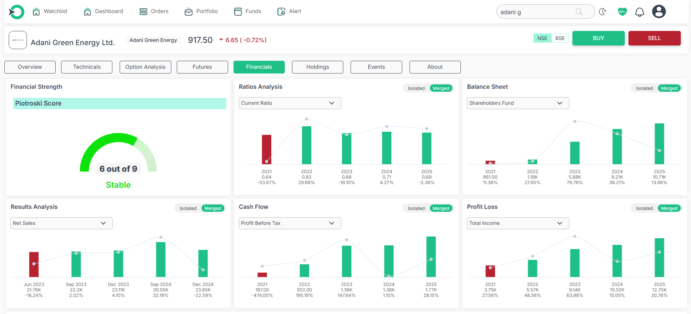
Task: Click the Orders stack icon
Action: click(143, 12)
